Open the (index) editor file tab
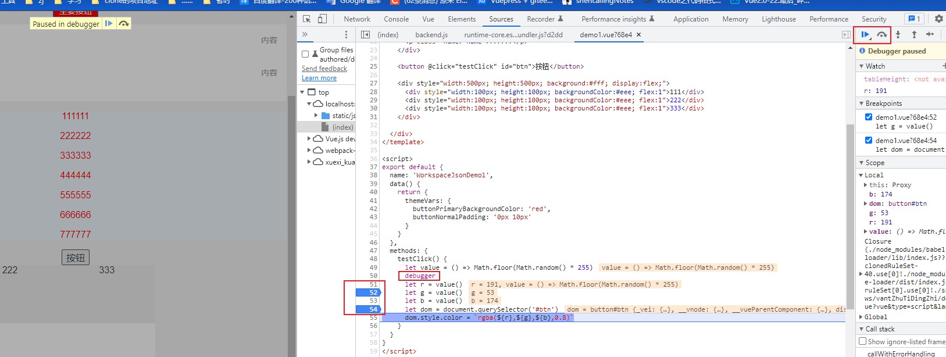946x357 pixels. (388, 35)
